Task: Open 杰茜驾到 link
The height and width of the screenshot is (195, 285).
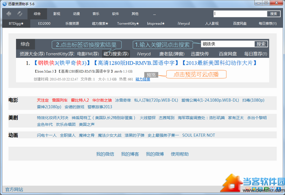Action: click(167, 118)
